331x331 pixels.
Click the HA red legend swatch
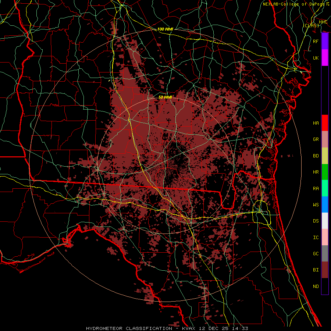point(325,123)
